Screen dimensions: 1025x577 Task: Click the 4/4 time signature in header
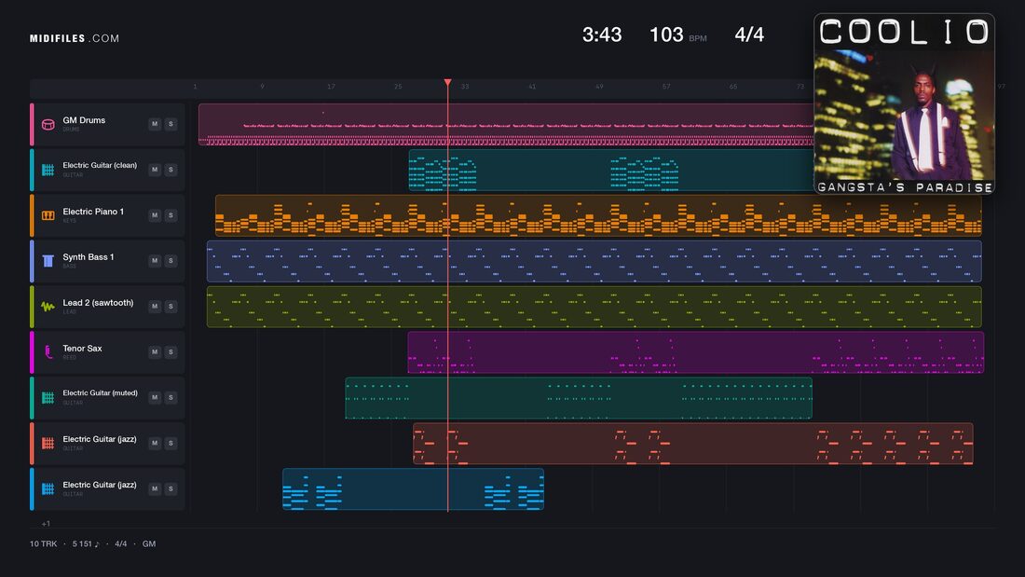749,34
